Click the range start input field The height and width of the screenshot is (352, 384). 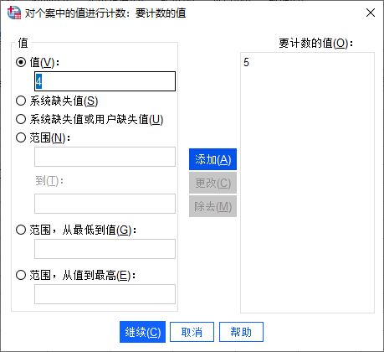tap(105, 157)
